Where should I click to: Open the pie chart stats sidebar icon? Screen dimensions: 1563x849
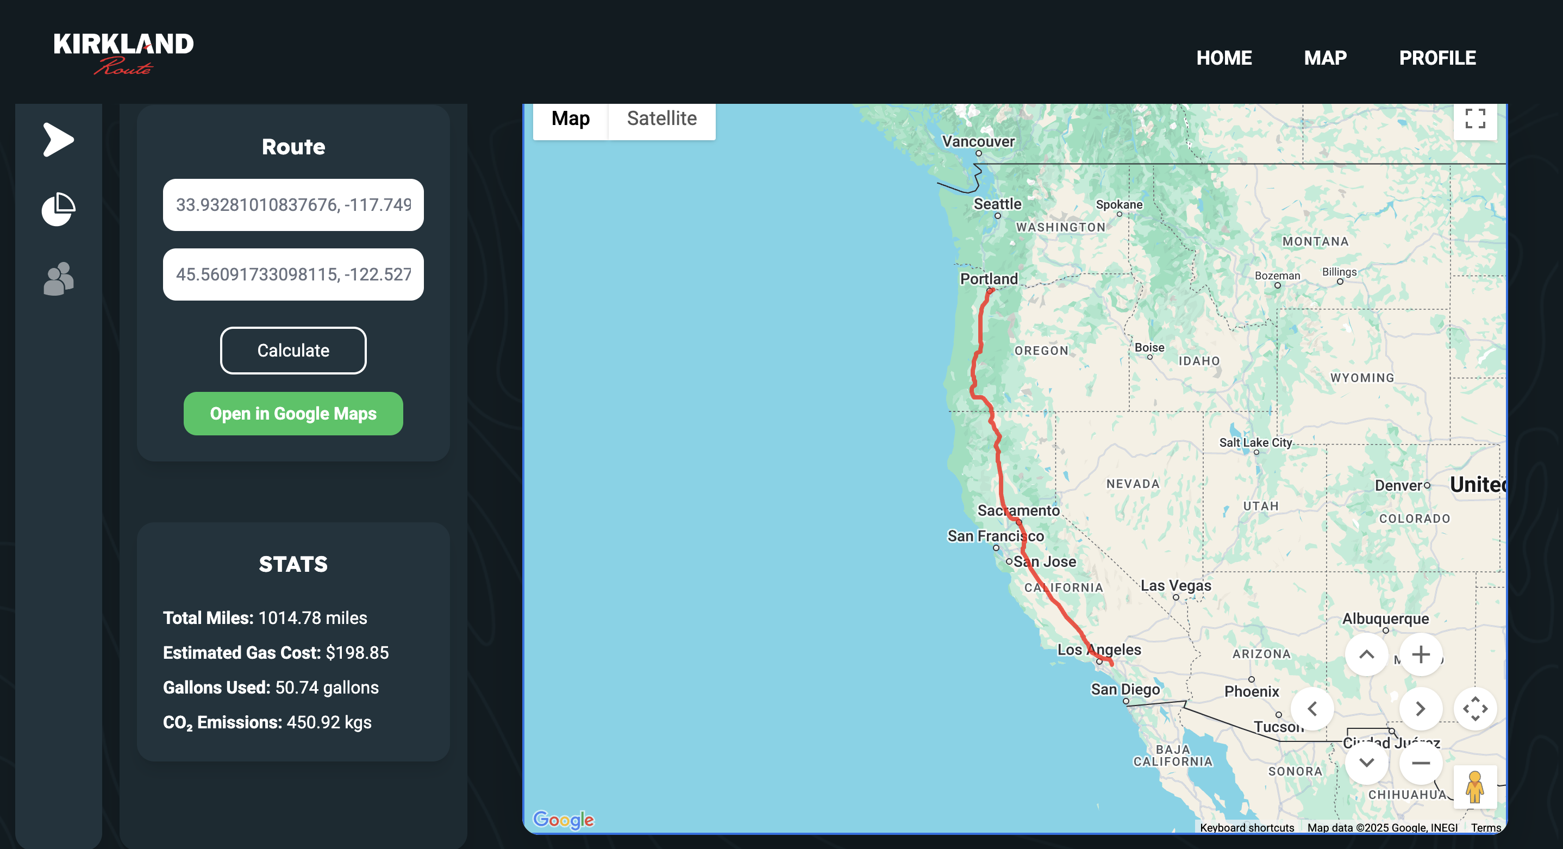coord(58,209)
